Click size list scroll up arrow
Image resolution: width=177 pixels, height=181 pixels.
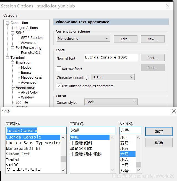[x=138, y=137]
